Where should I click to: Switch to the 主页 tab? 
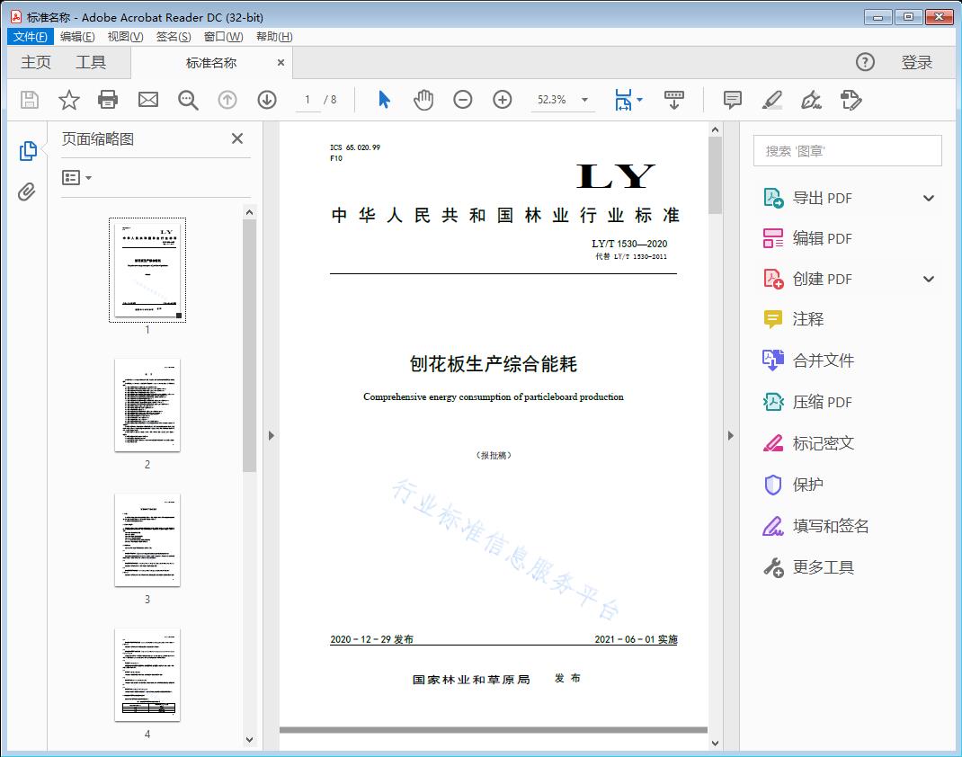(x=35, y=62)
